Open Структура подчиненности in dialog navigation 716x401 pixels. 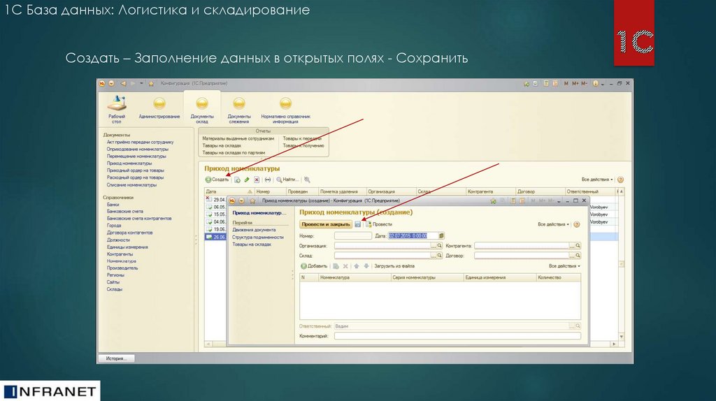(x=258, y=238)
